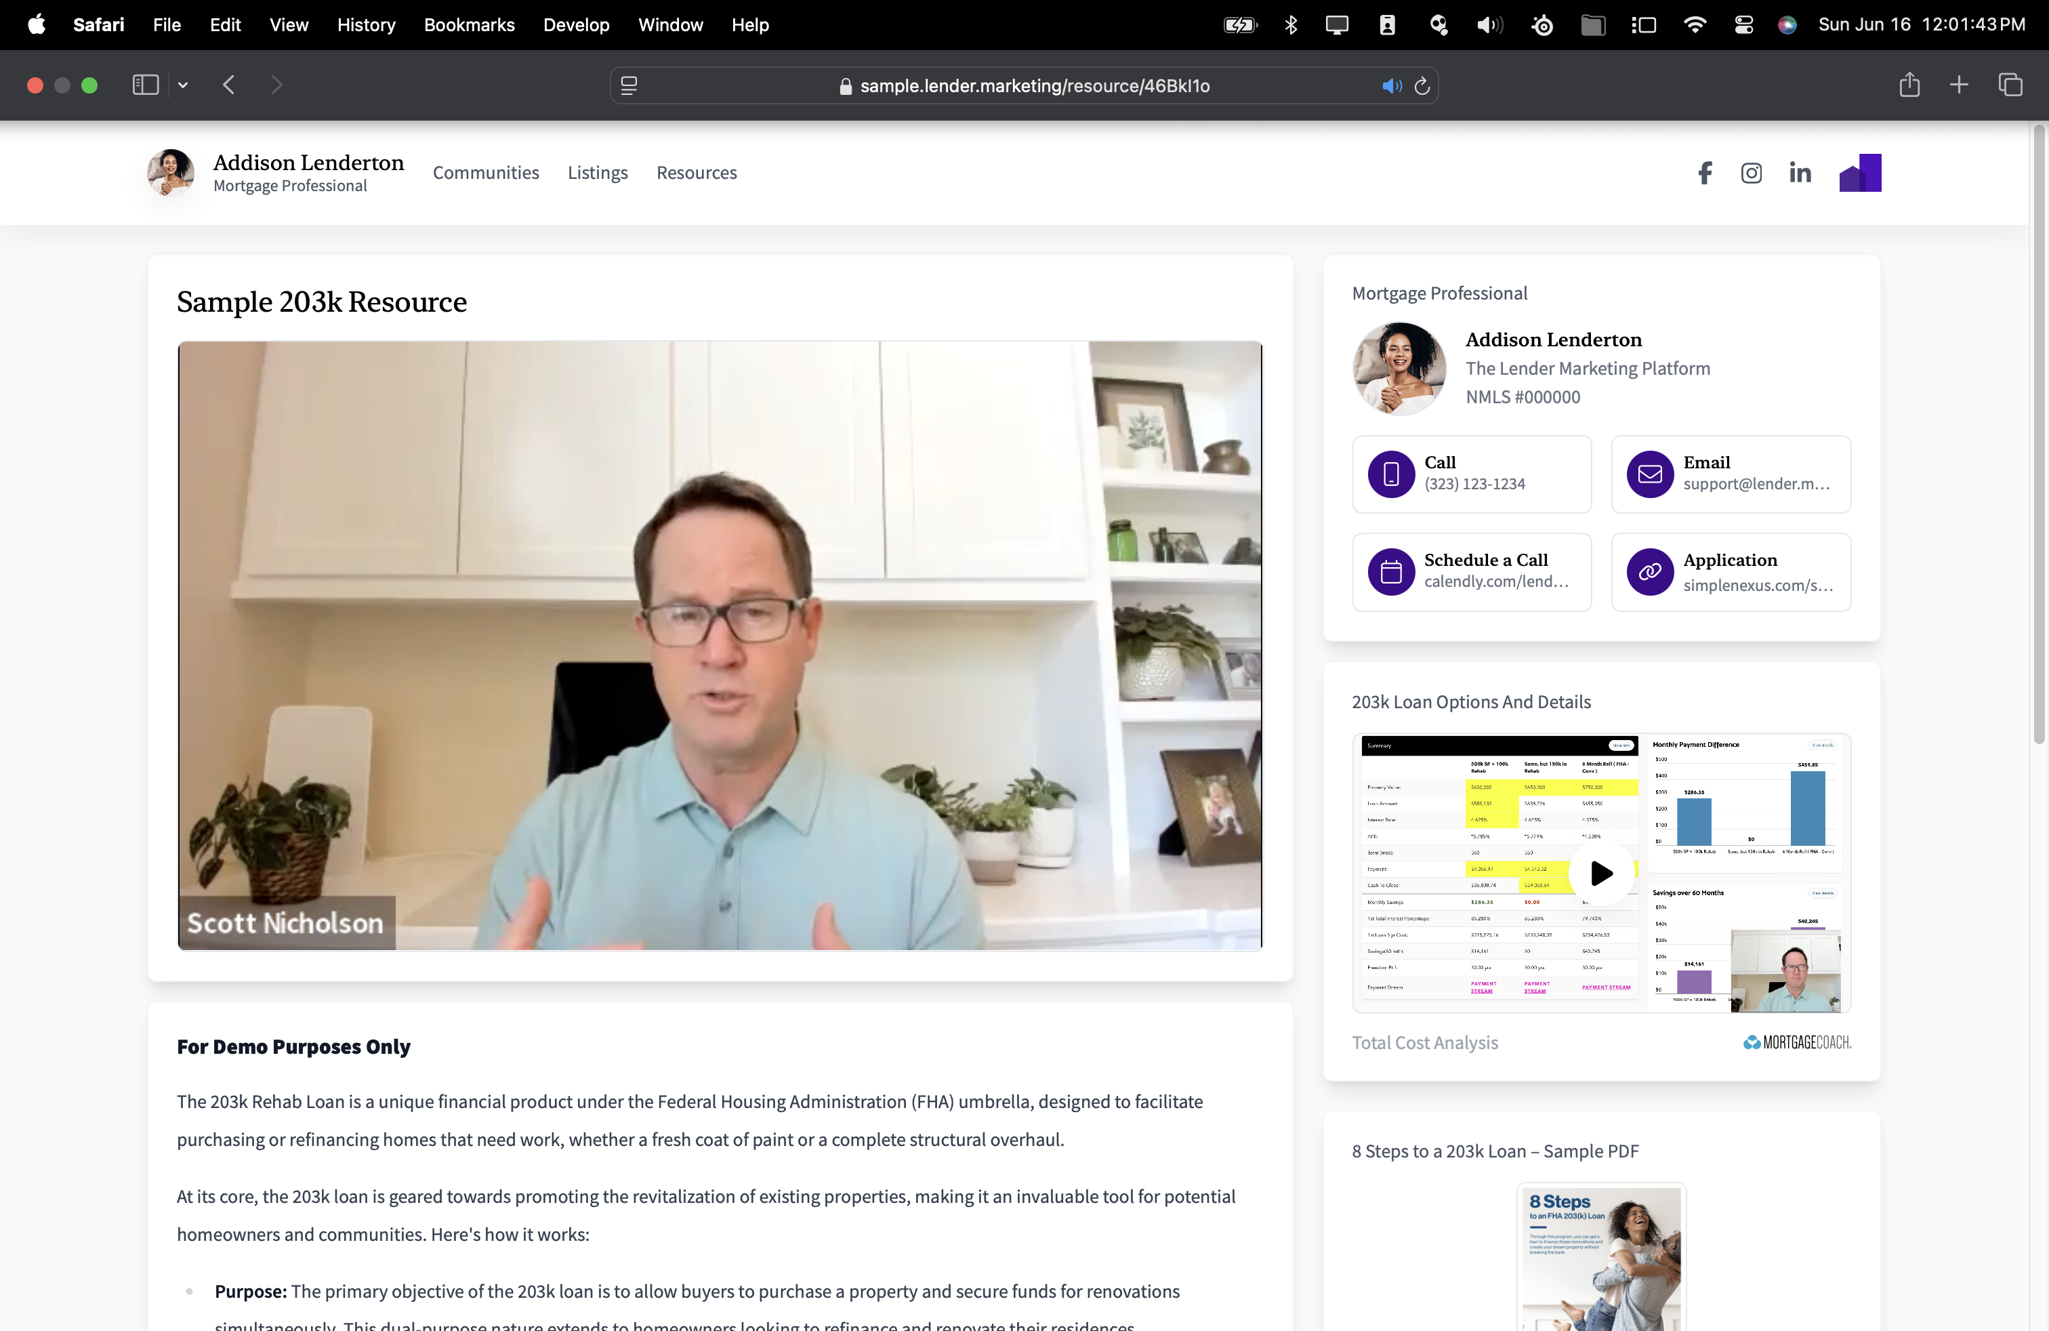Viewport: 2049px width, 1331px height.
Task: Open the Listings link
Action: click(598, 173)
